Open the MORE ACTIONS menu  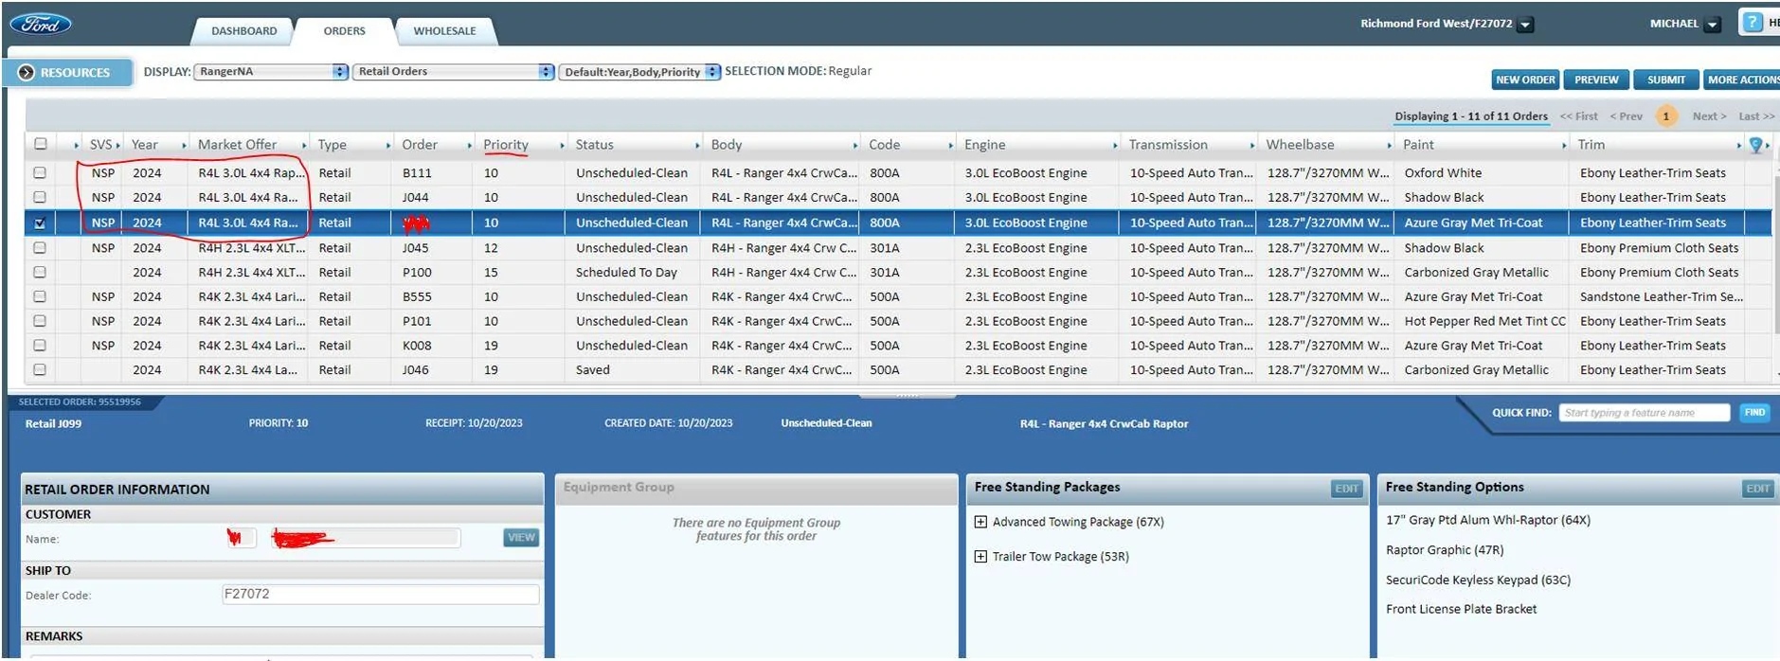(x=1741, y=80)
